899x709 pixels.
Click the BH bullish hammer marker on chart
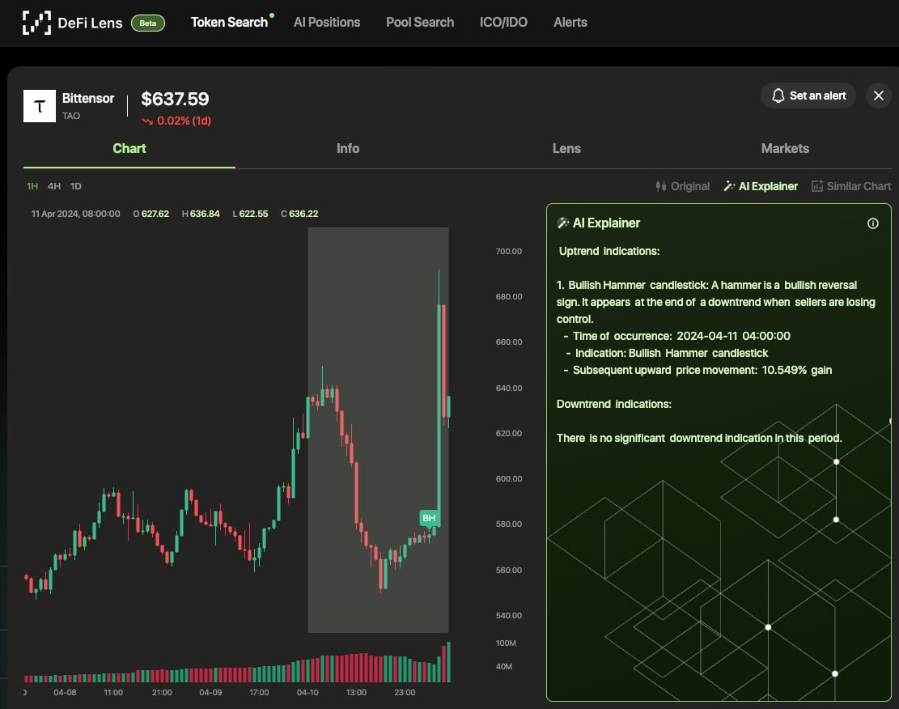click(x=429, y=519)
